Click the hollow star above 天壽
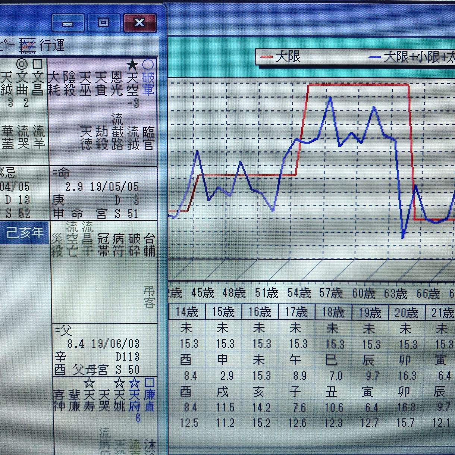This screenshot has width=455, height=455. click(89, 382)
